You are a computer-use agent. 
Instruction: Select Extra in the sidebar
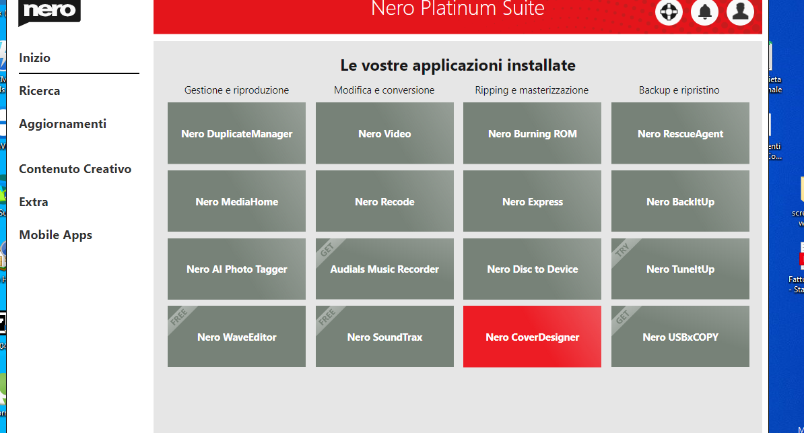click(33, 202)
